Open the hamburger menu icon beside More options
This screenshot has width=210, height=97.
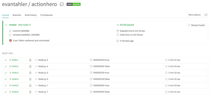(206, 15)
